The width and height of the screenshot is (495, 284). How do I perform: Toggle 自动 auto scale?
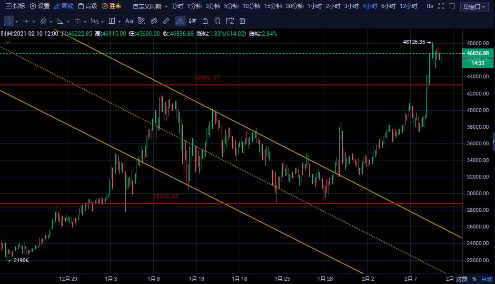pos(486,279)
